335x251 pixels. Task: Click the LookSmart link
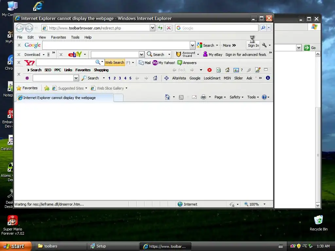[x=212, y=78]
